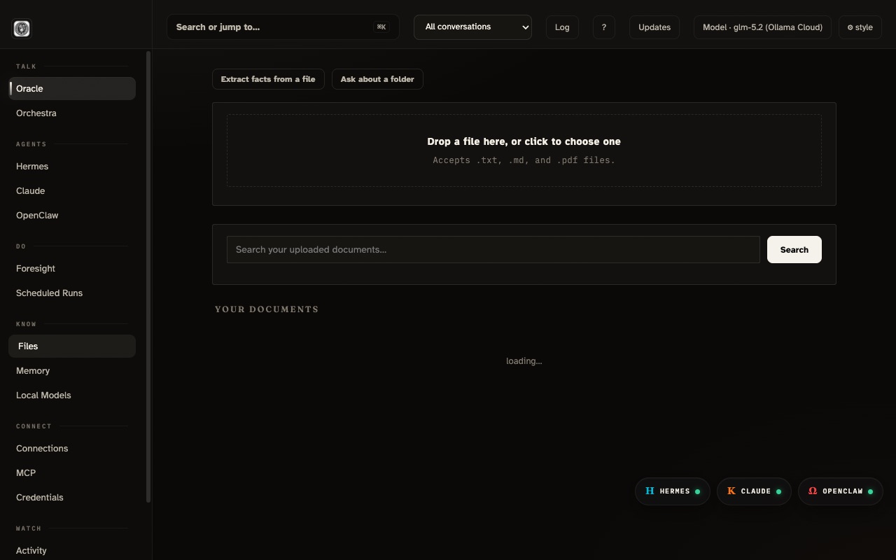Open Connections page
The width and height of the screenshot is (896, 560).
pyautogui.click(x=72, y=449)
